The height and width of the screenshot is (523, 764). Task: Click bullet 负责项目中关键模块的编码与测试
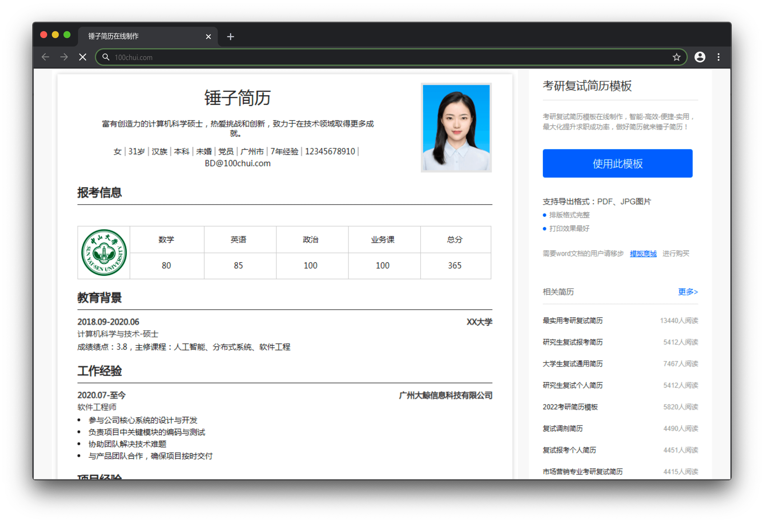(x=147, y=432)
